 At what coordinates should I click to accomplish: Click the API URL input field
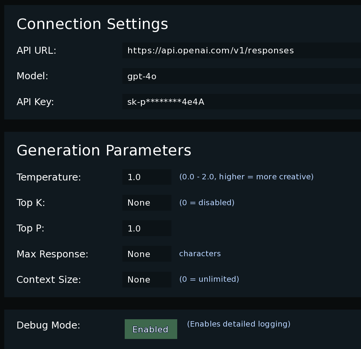point(242,51)
